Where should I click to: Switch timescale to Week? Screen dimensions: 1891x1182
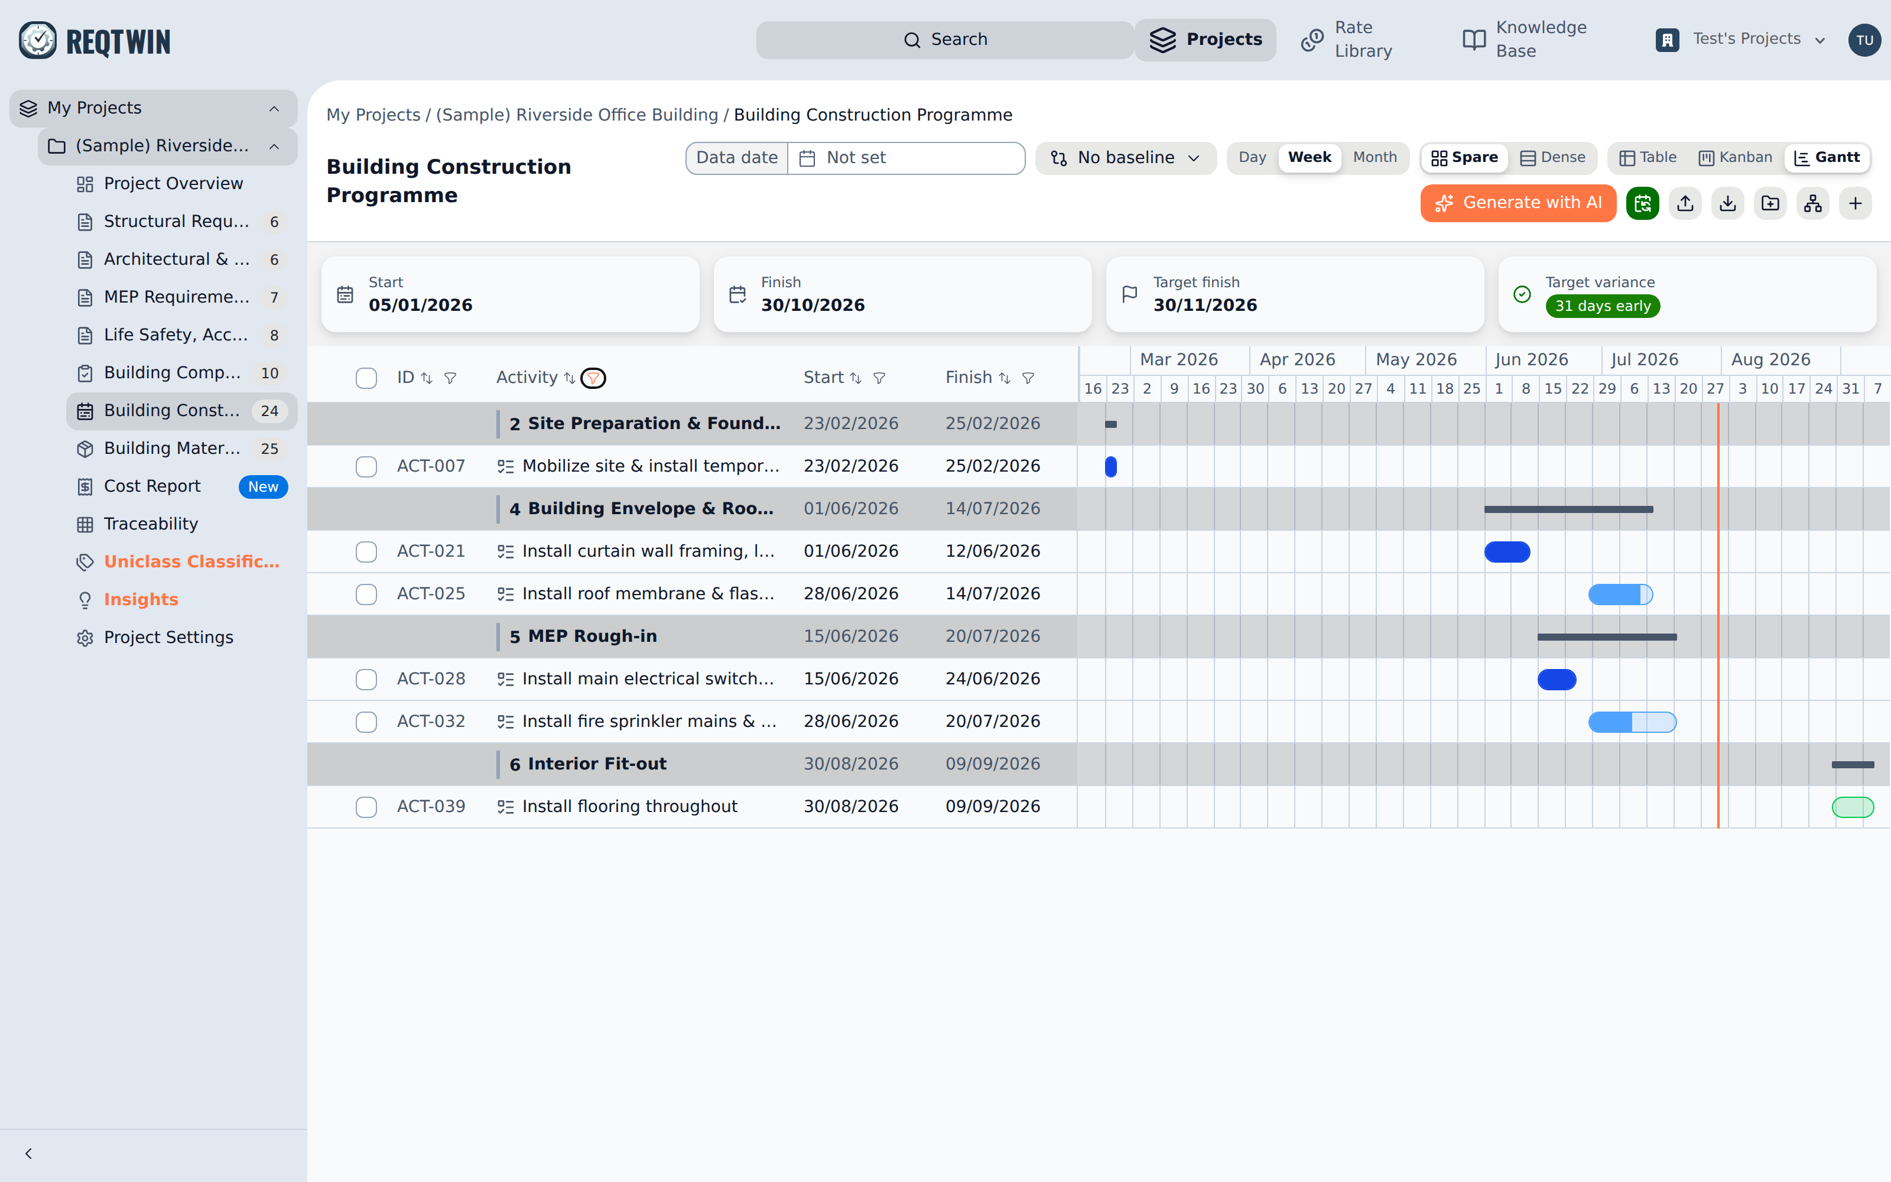click(x=1310, y=158)
